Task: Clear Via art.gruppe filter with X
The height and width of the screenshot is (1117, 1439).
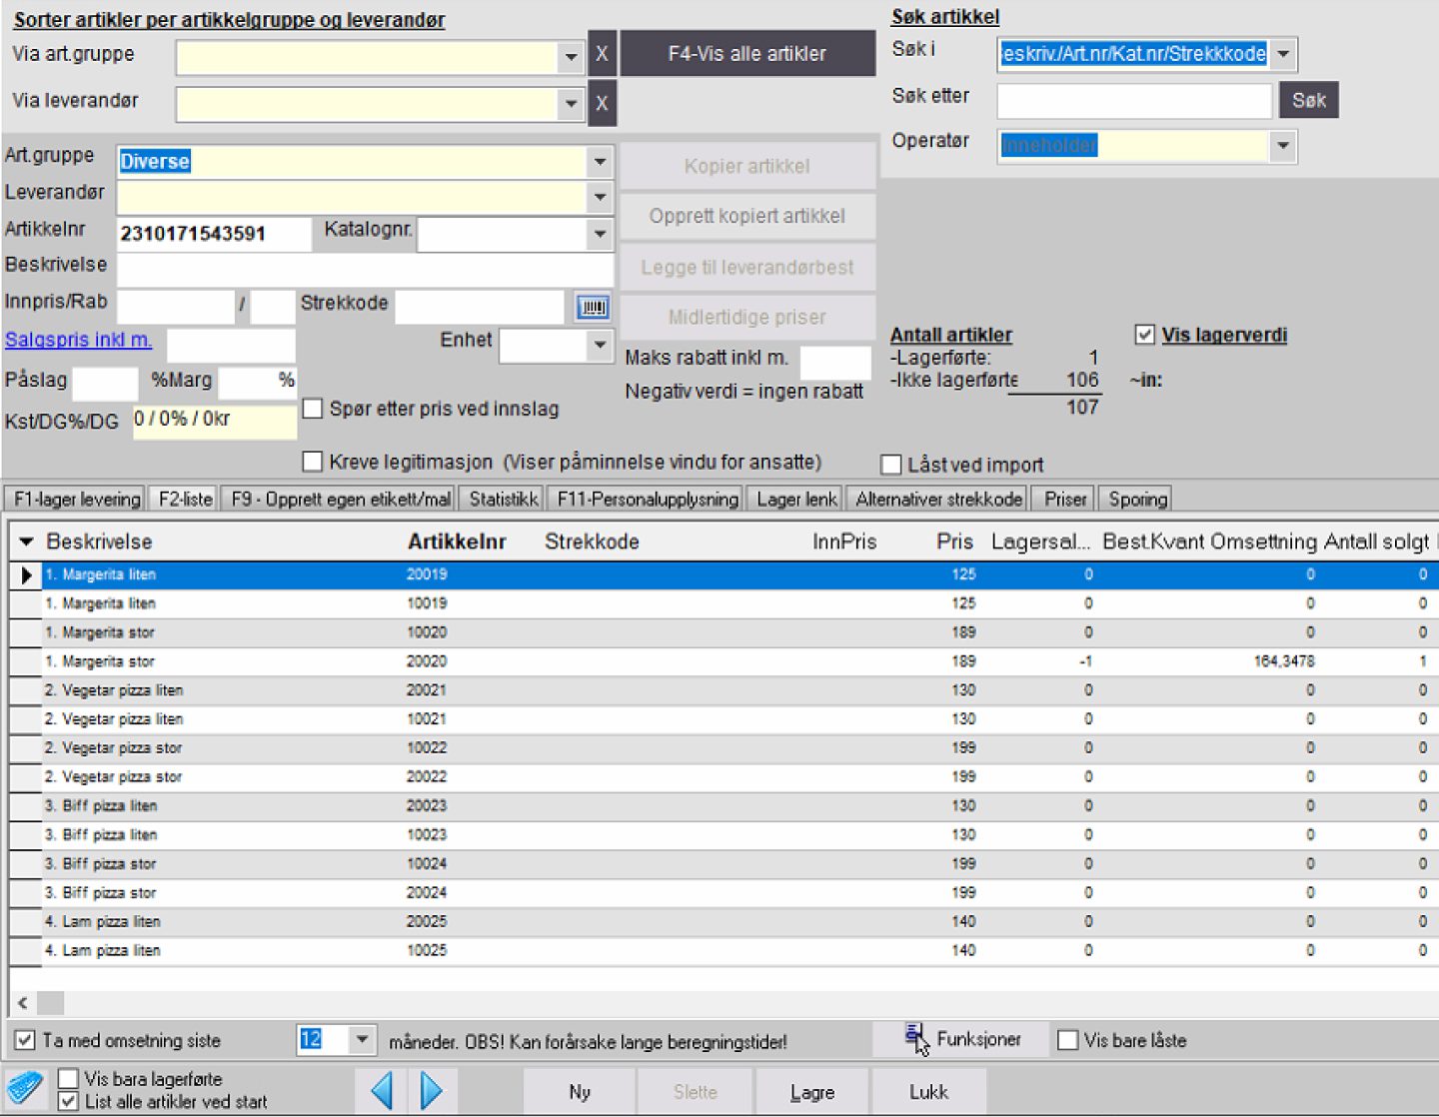Action: pyautogui.click(x=602, y=54)
